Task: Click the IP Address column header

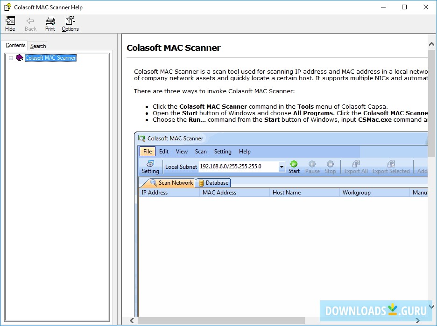Action: coord(169,192)
